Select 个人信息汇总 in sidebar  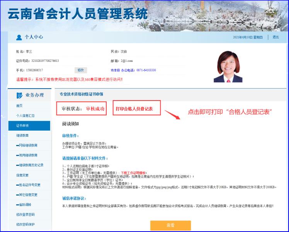pyautogui.click(x=25, y=116)
